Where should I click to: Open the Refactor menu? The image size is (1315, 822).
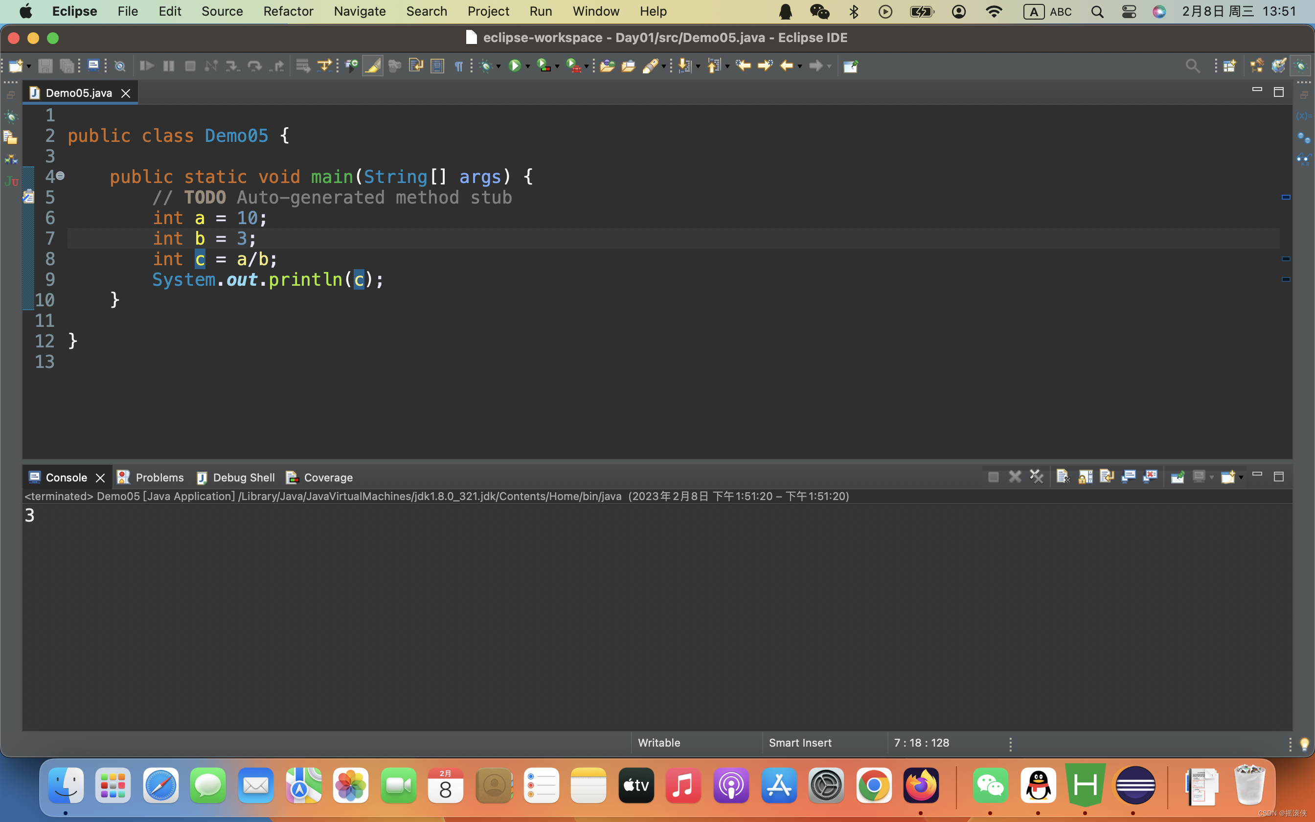coord(288,11)
